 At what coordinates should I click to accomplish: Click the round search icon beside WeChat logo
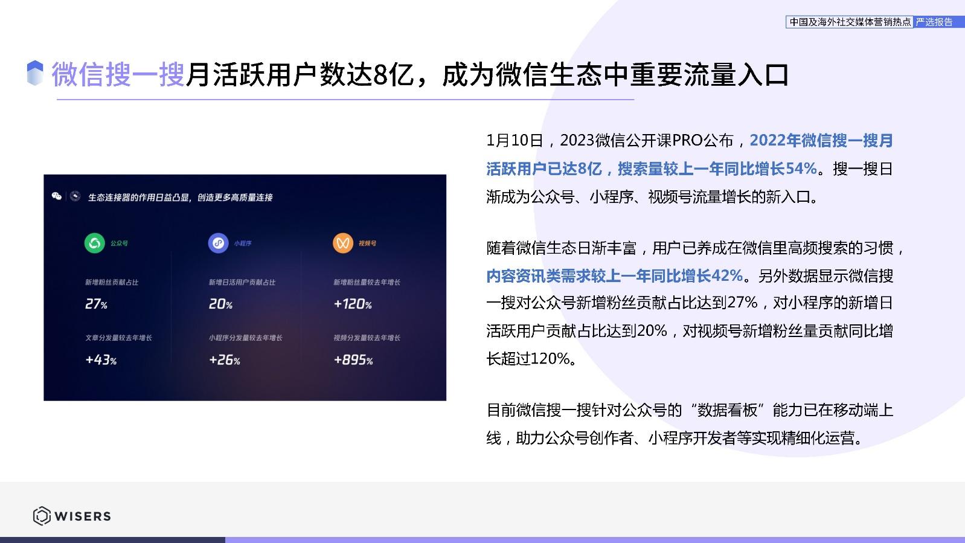(75, 196)
